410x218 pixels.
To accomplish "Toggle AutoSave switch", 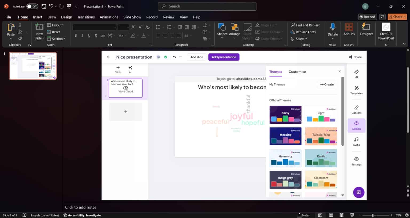I will point(32,6).
